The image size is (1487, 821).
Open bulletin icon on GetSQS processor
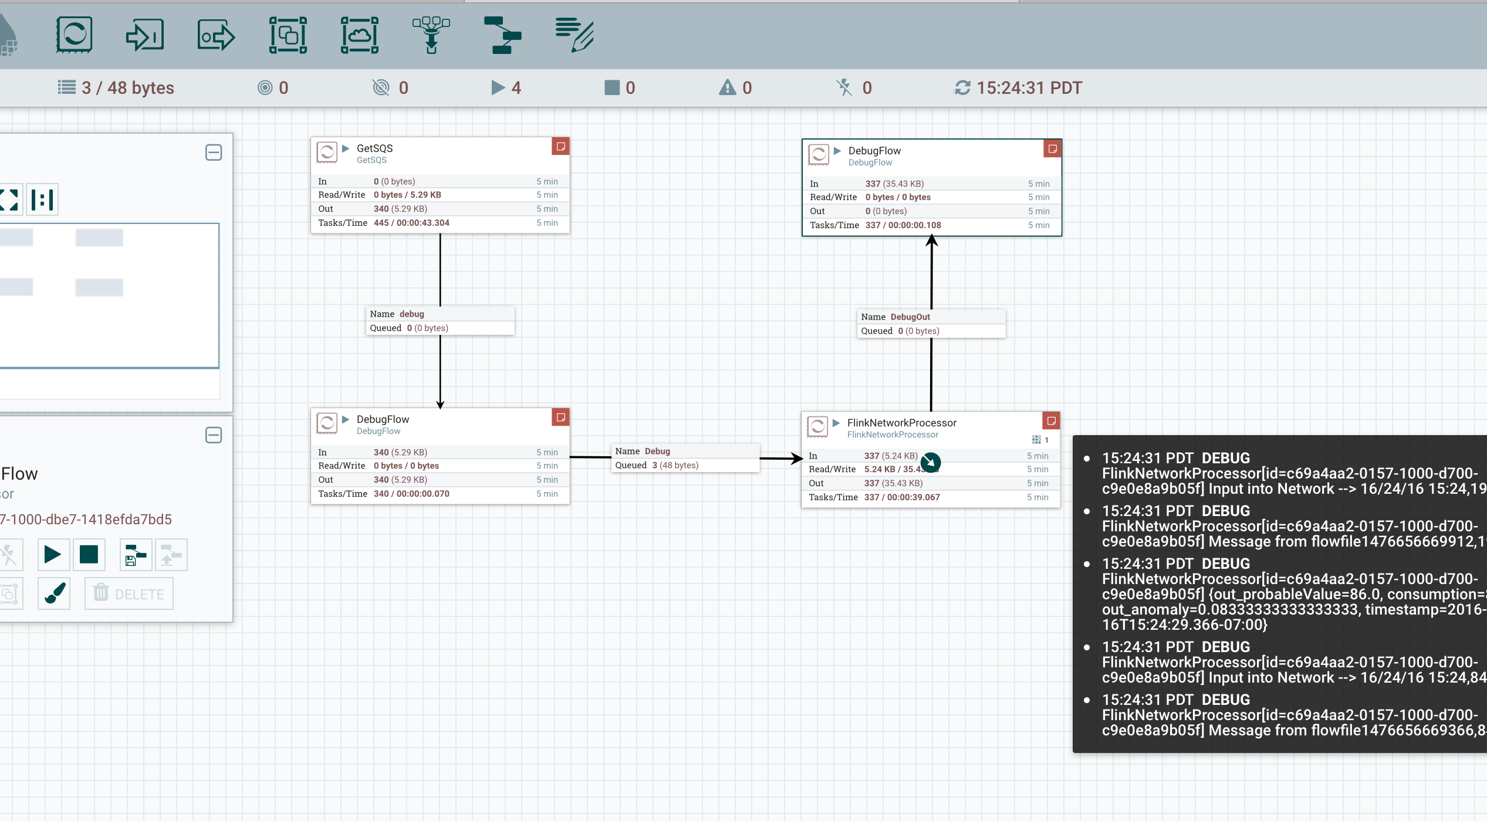[560, 146]
